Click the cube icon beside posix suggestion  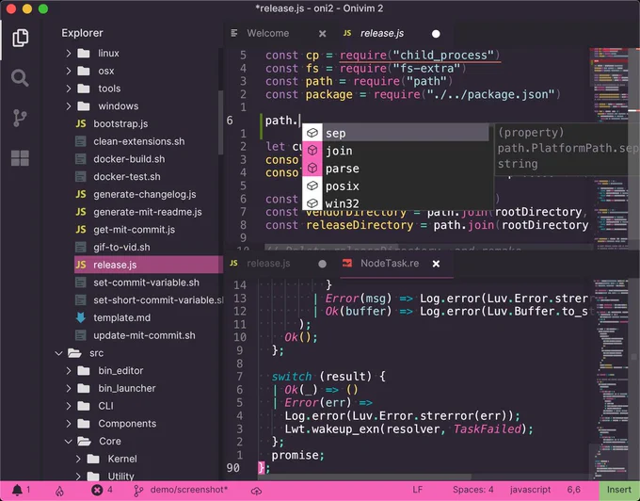click(x=312, y=186)
